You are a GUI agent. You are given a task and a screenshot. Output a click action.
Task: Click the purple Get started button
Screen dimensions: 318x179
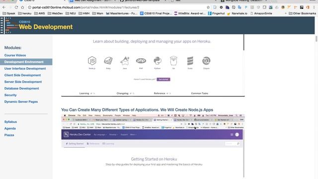click(163, 80)
